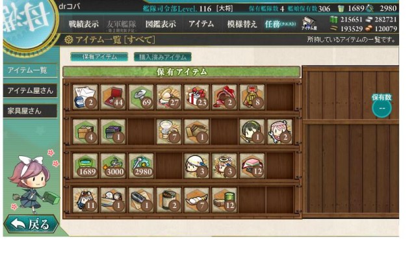Click the 戻る back button
The height and width of the screenshot is (260, 416).
[31, 224]
